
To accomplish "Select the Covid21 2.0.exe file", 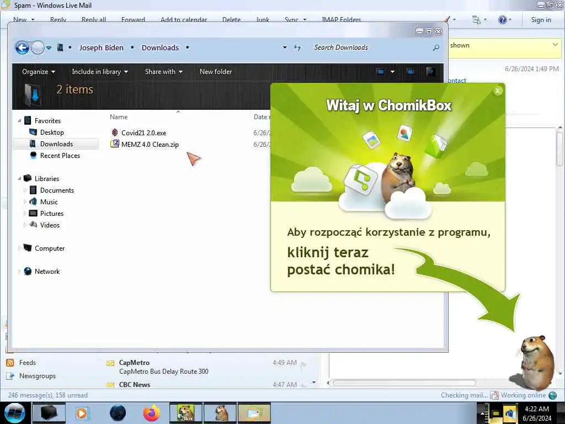I will (x=144, y=132).
